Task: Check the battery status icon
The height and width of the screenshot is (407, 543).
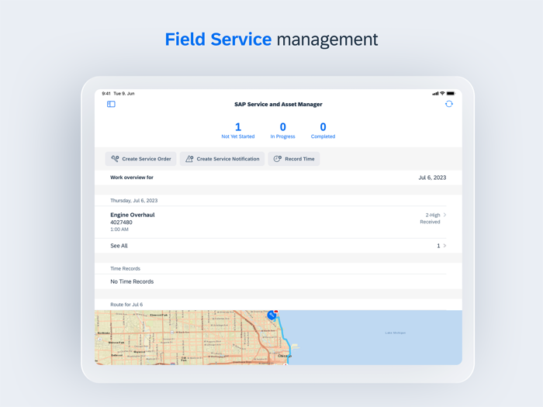Action: (x=451, y=94)
